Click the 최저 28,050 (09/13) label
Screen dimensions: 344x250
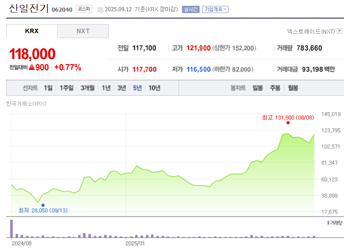tap(43, 211)
